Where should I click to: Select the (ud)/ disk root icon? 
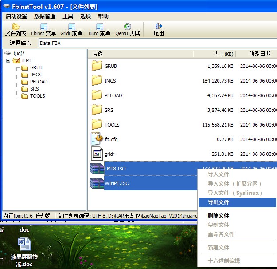[8, 53]
